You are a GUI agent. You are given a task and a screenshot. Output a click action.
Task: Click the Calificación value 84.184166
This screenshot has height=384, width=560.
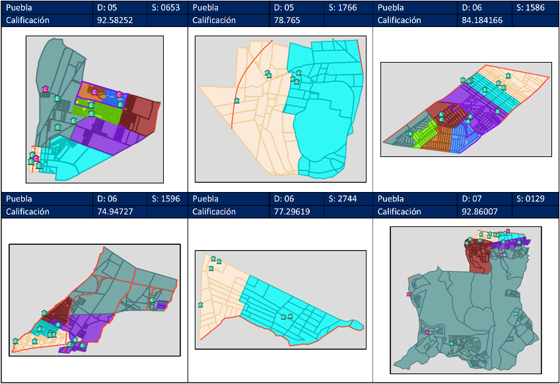485,20
